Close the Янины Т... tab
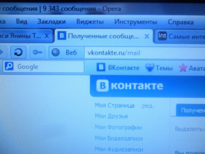The image size is (205, 154). (x=47, y=36)
